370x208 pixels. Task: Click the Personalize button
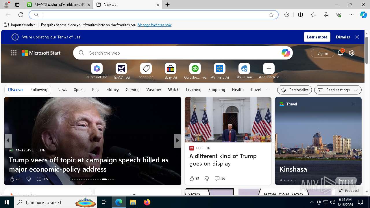tap(295, 90)
